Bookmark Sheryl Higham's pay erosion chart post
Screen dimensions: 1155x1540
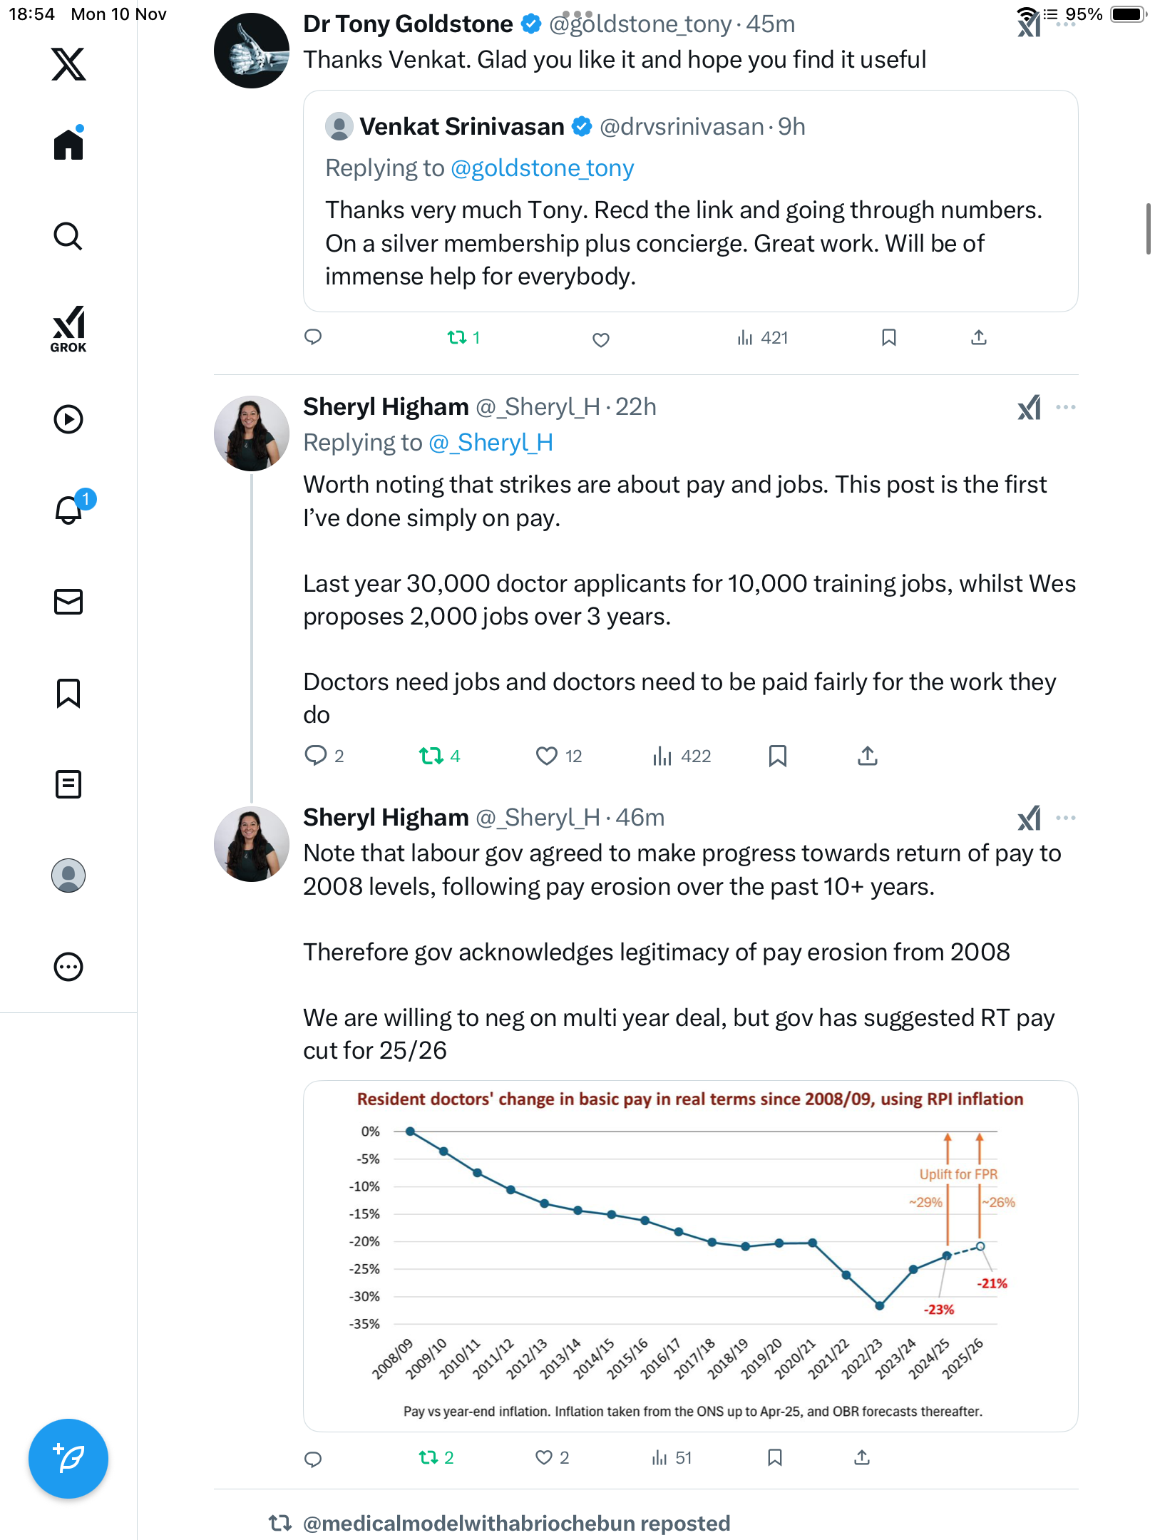tap(775, 1457)
